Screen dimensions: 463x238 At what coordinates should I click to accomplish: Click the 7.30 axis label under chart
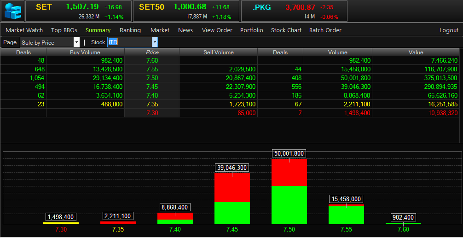61,229
